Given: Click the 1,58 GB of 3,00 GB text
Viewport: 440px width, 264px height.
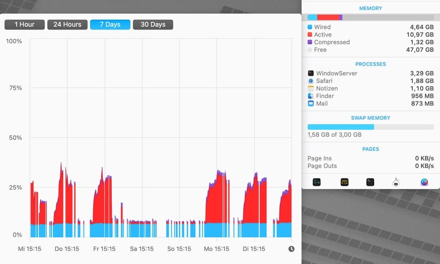Looking at the screenshot, I should (334, 135).
